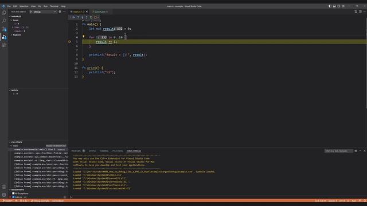Toggle the secondary sidebar layout icon
The image size is (367, 206).
(x=338, y=6)
